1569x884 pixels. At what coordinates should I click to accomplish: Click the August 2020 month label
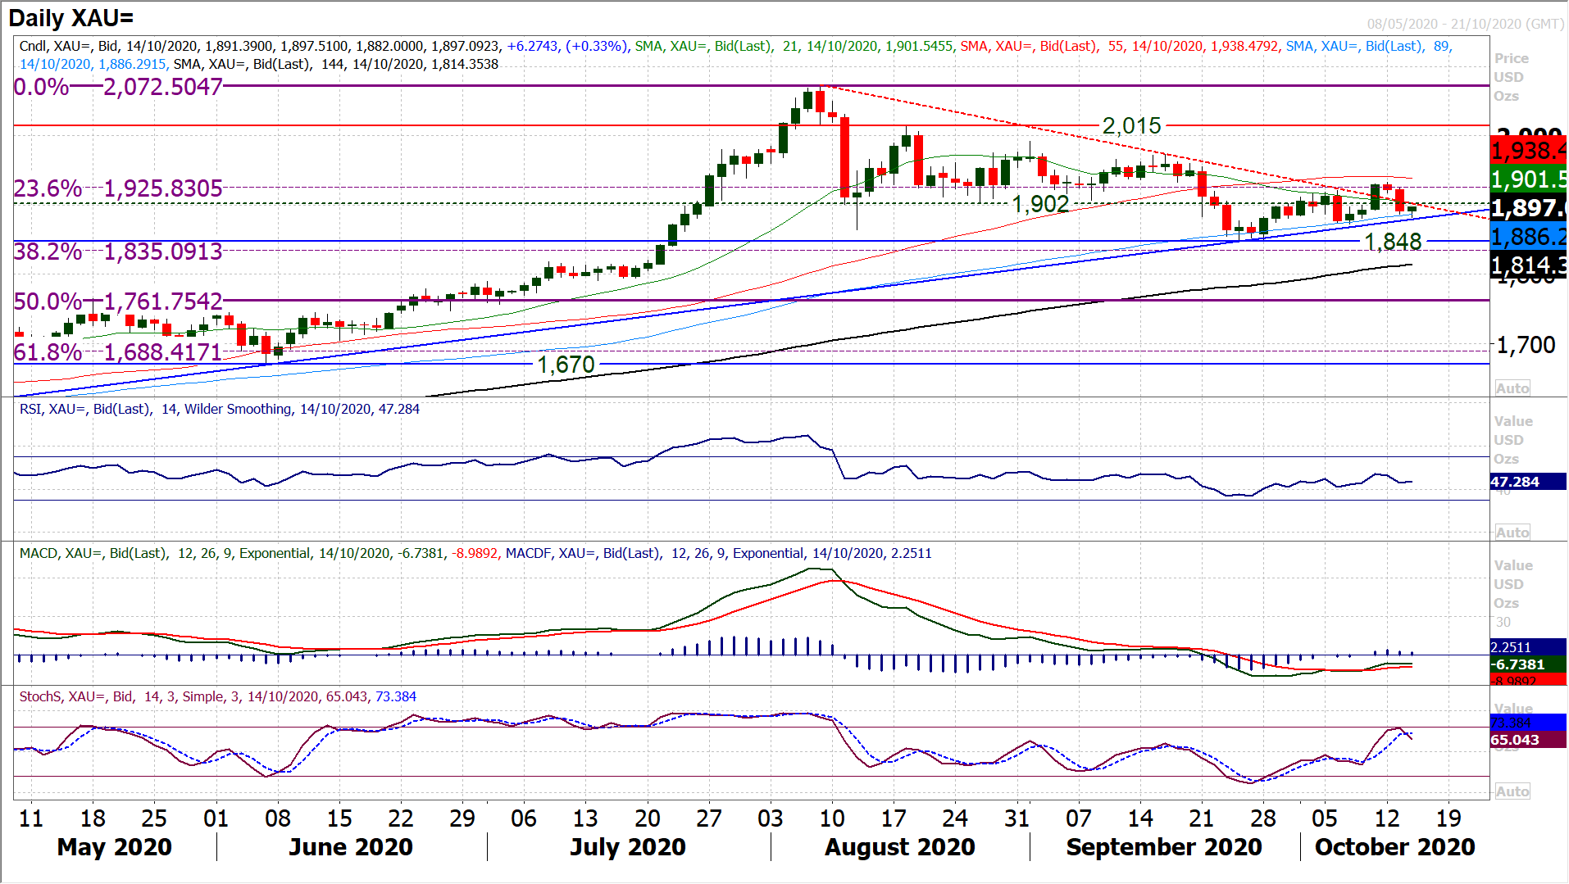900,847
